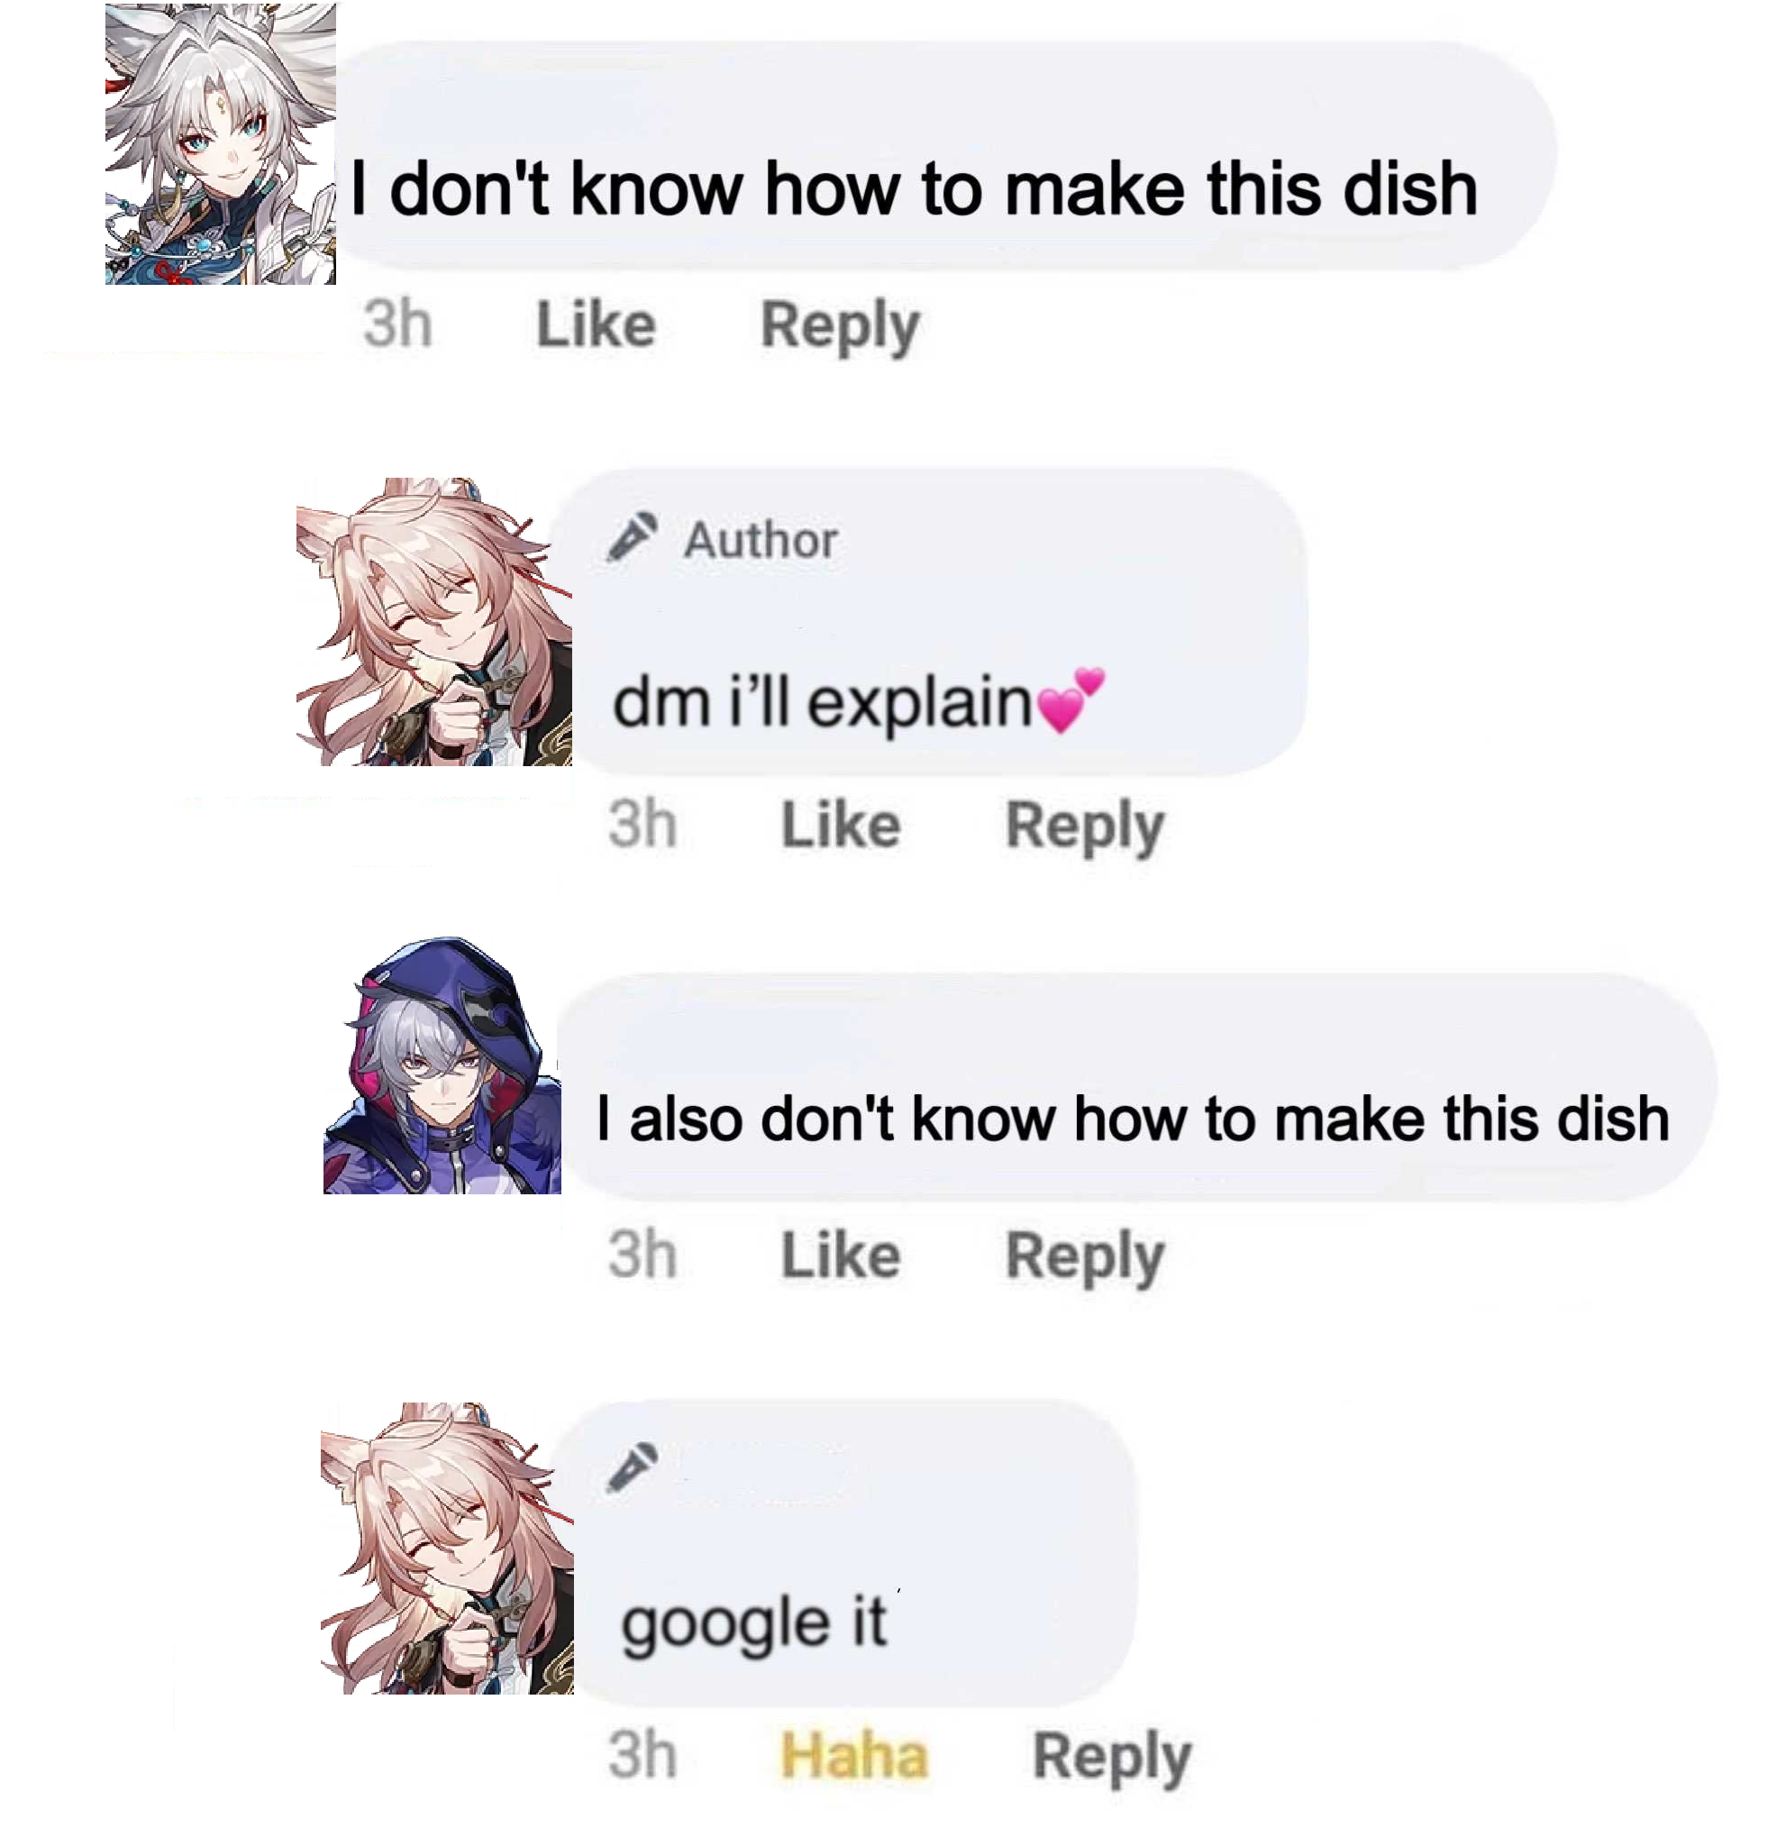This screenshot has width=1767, height=1846.
Task: Reply to the 'dm i'll explain' comment
Action: tap(1085, 827)
